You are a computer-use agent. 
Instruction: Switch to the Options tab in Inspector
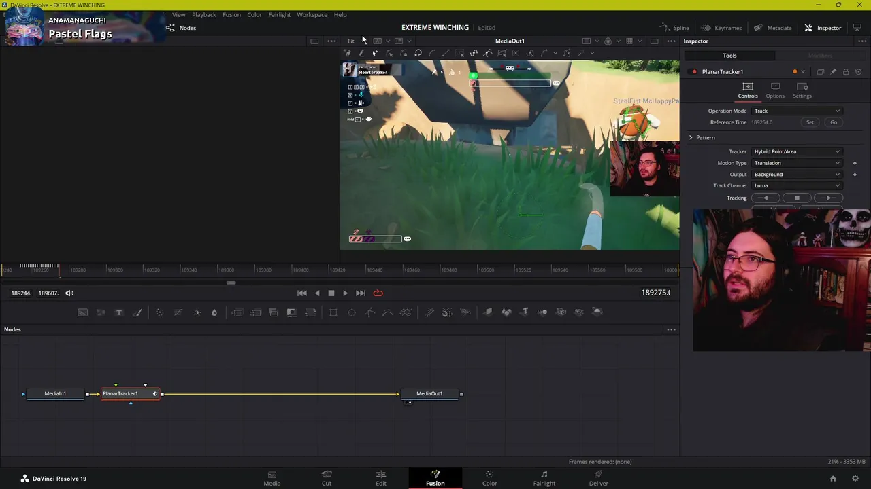pos(775,90)
